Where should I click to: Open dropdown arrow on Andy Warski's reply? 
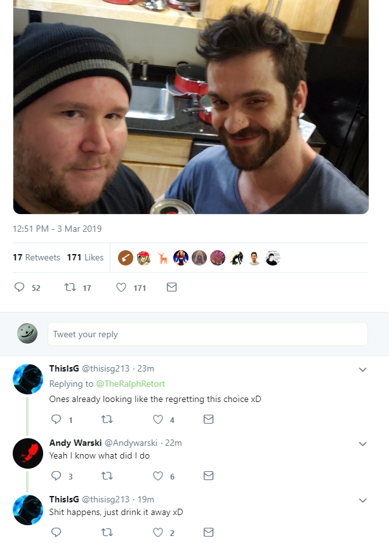(363, 444)
